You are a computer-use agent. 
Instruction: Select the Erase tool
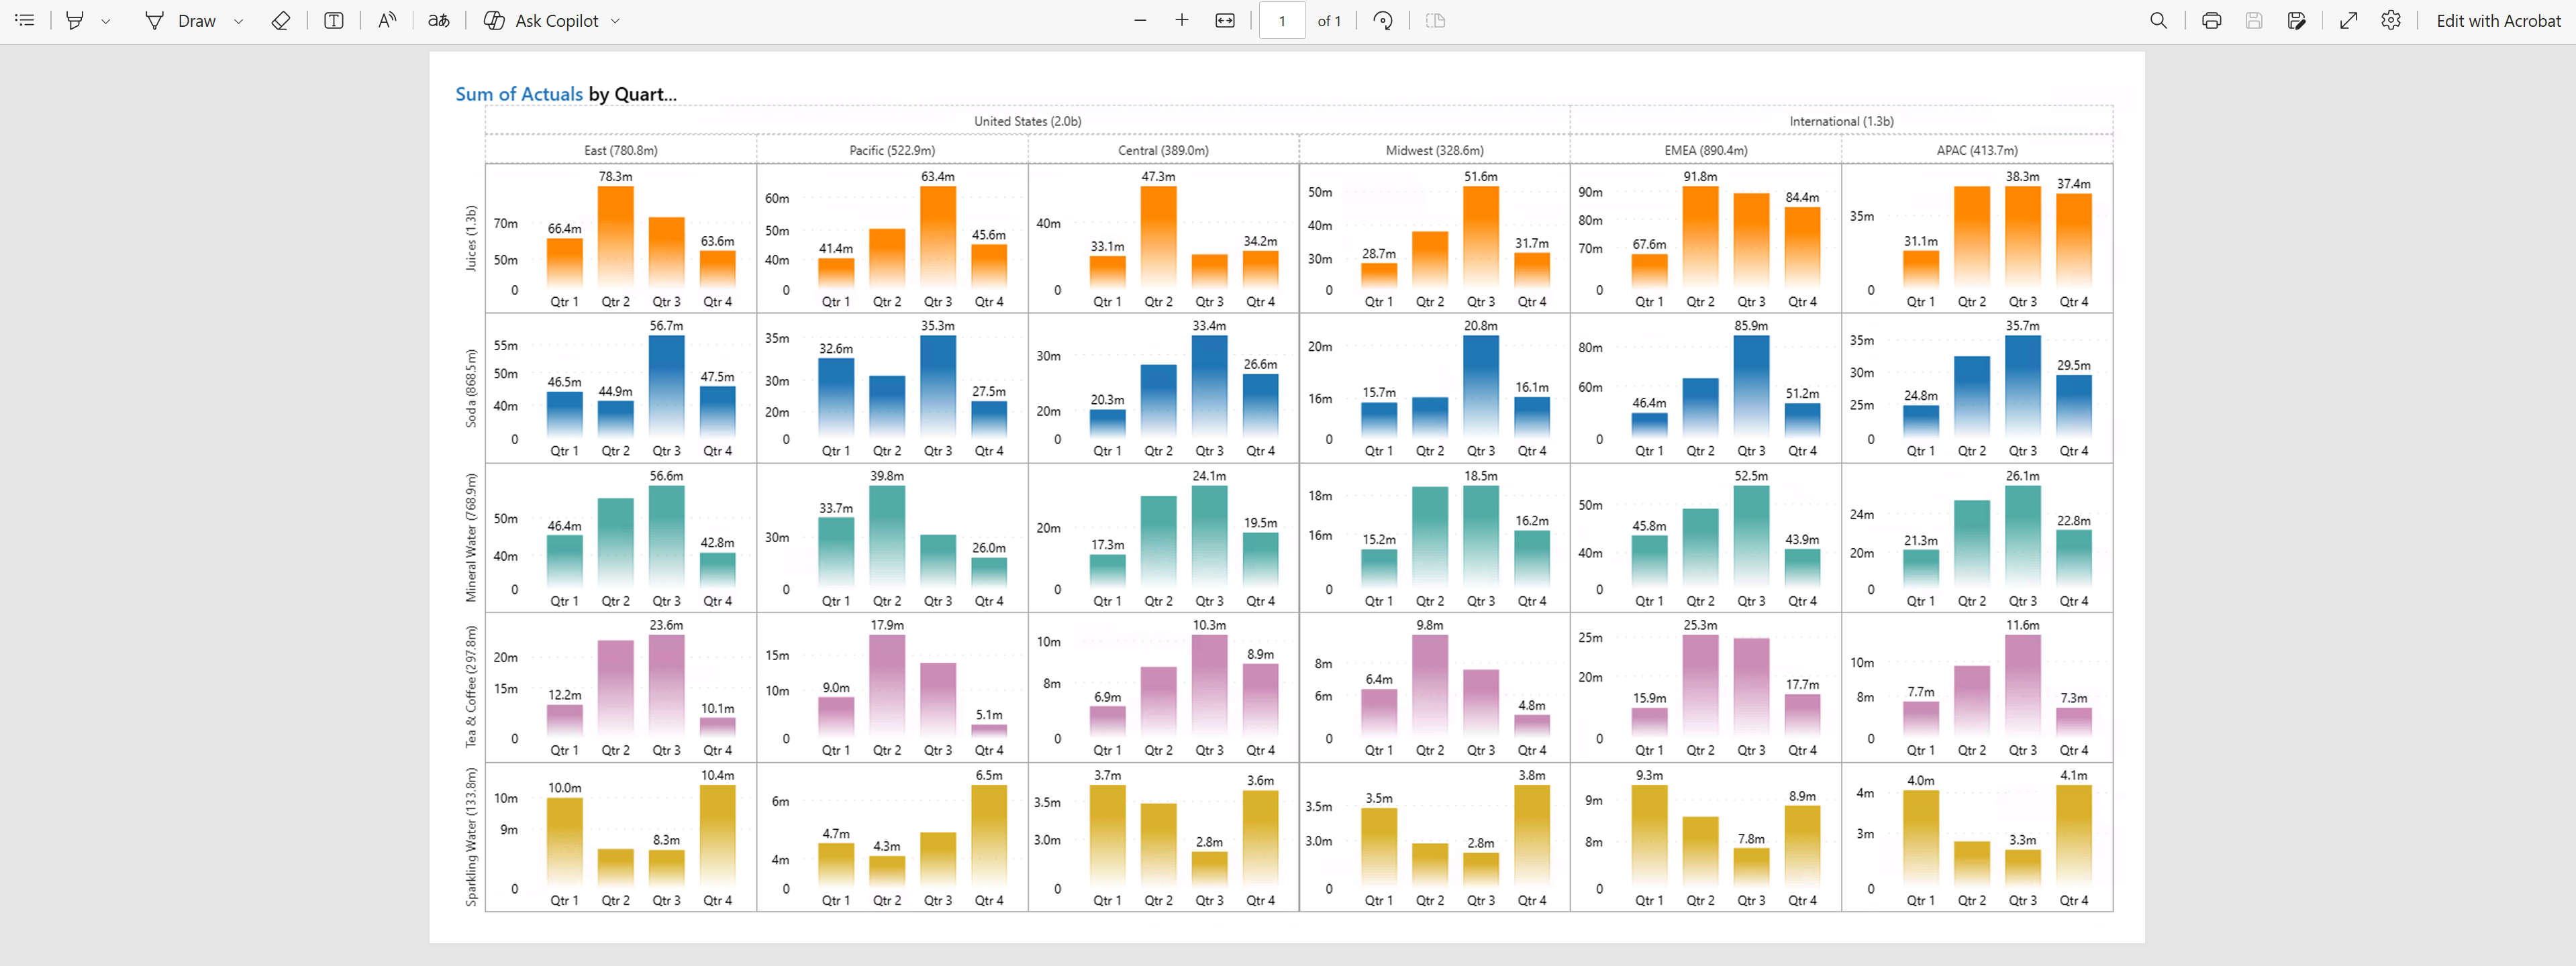pyautogui.click(x=281, y=20)
